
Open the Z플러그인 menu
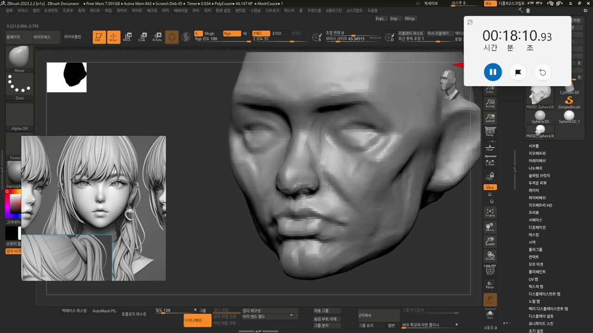334,10
